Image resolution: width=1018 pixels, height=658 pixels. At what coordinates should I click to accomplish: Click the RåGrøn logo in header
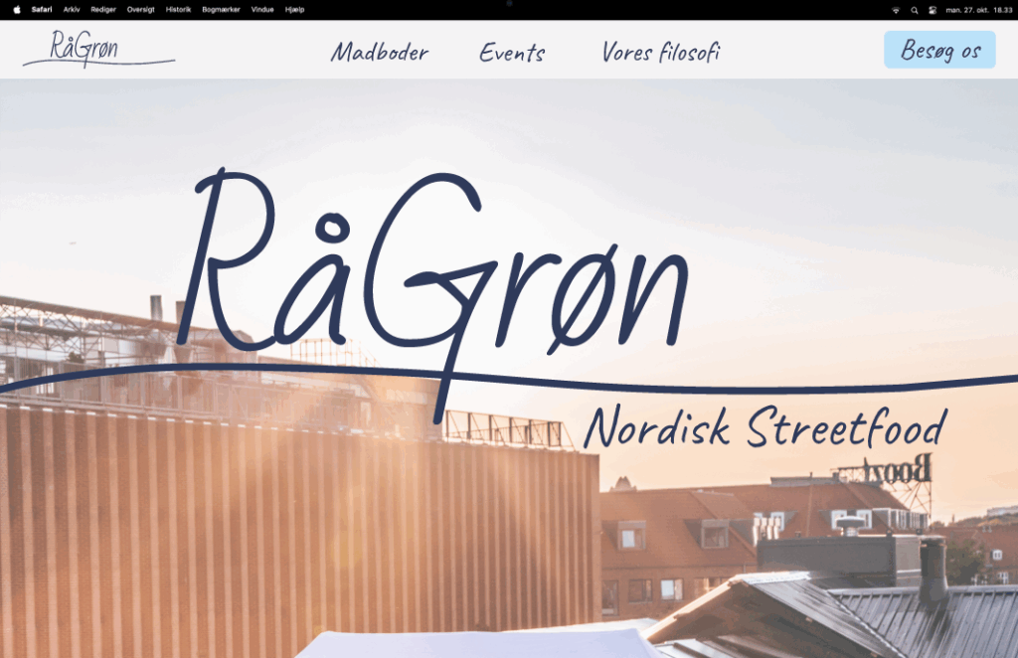[x=98, y=49]
